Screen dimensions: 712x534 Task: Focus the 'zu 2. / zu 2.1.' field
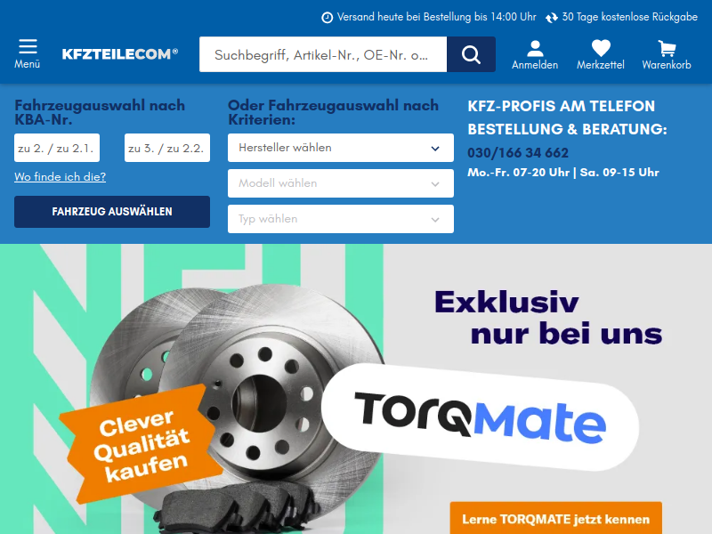coord(57,148)
